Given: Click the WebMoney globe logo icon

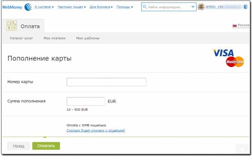Looking at the screenshot, I should click(28, 7).
